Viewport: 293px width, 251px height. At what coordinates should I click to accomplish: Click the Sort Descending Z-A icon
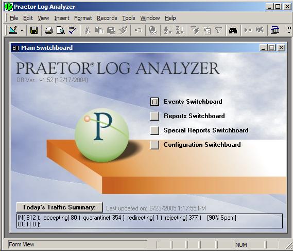tap(180, 30)
